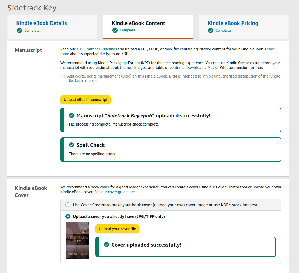Viewport: 299px width, 273px height.
Task: Select Upload a cover you already have
Action: pyautogui.click(x=68, y=217)
